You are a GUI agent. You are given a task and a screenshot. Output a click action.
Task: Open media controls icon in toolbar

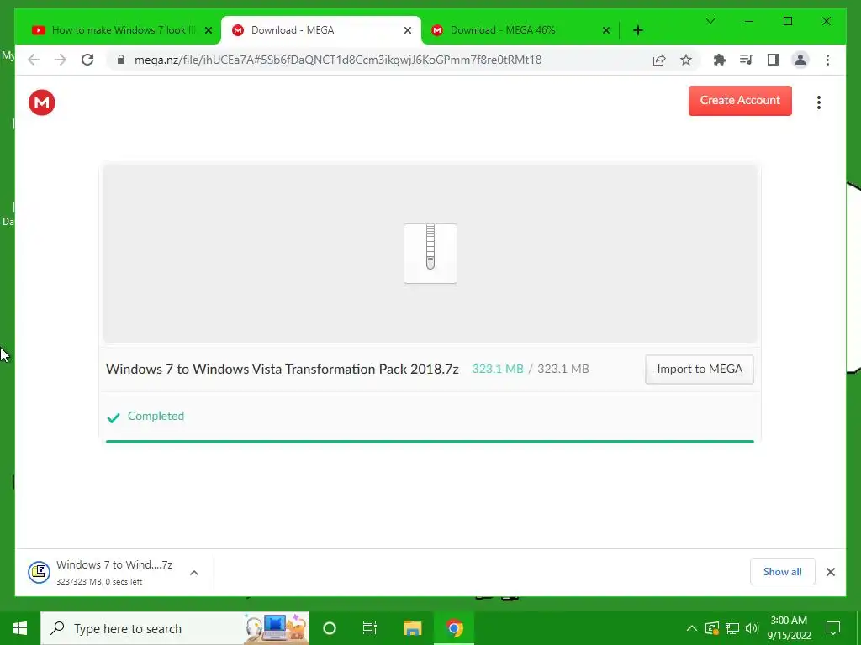747,60
